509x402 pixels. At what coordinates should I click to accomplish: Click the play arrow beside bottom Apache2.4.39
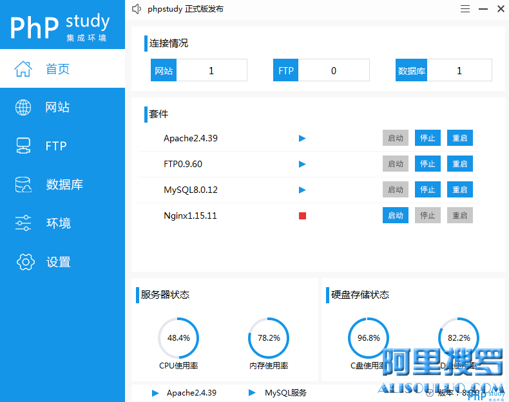click(x=155, y=393)
